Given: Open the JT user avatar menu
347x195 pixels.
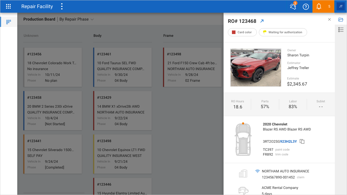Looking at the screenshot, I should 341,6.
